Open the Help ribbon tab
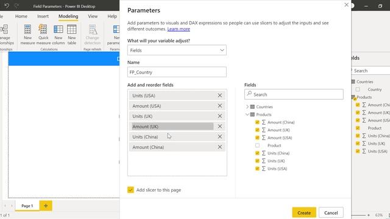 (112, 16)
